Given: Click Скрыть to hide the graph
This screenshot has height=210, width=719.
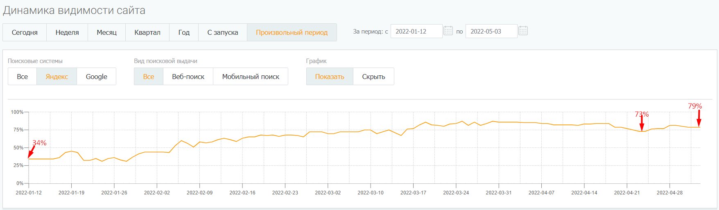Looking at the screenshot, I should click(373, 77).
